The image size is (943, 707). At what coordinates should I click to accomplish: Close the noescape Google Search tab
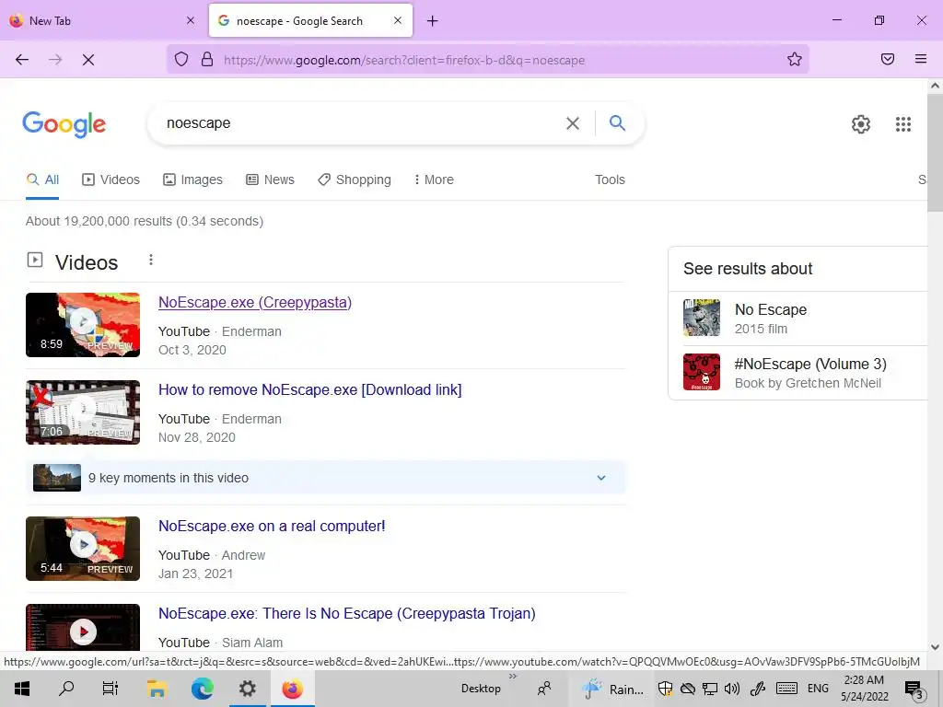point(398,20)
